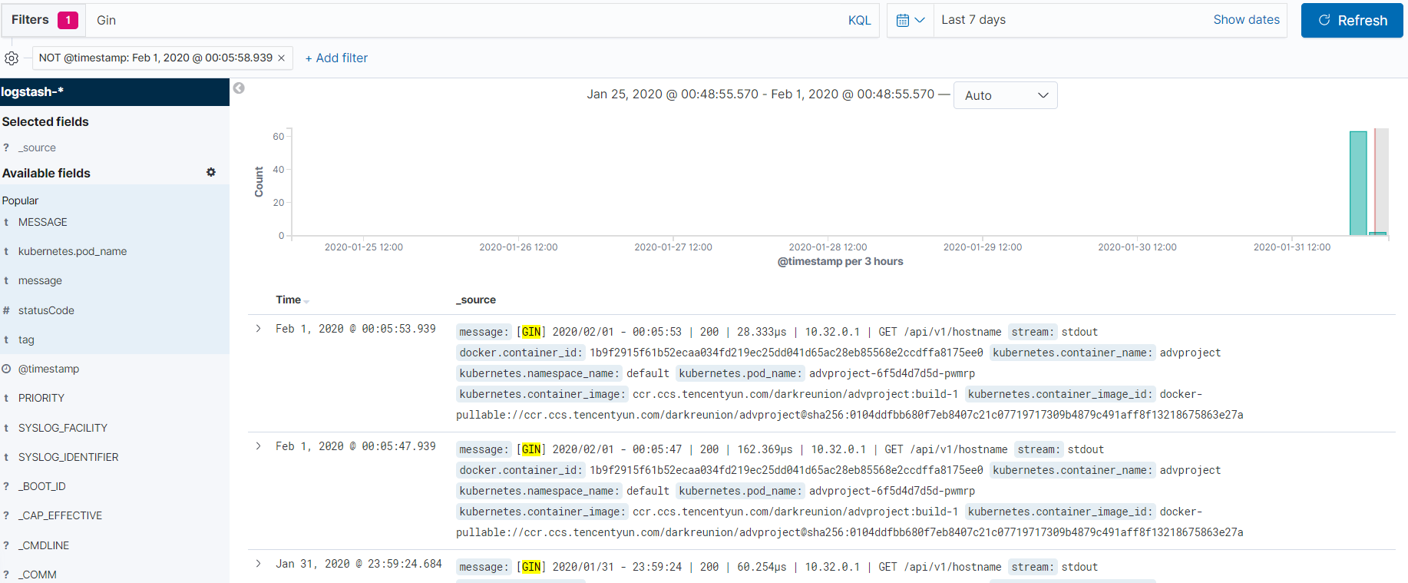Open the Auto interval dropdown
Screen dimensions: 1408x583
[1005, 95]
